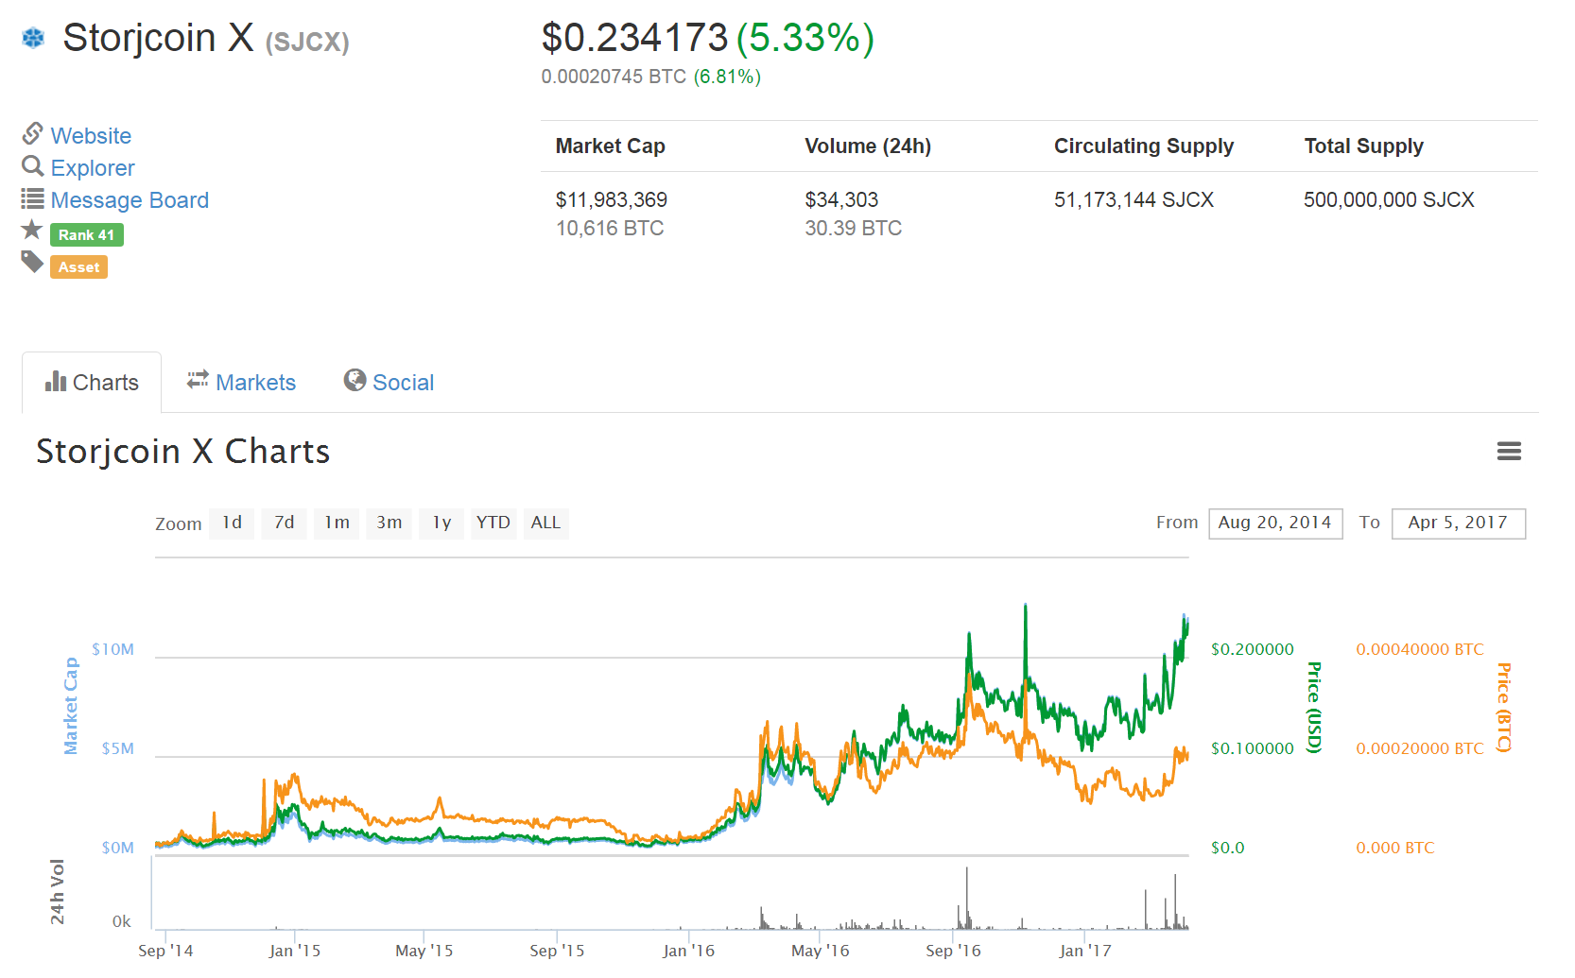Set chart zoom to 1d
1575x978 pixels.
click(232, 523)
